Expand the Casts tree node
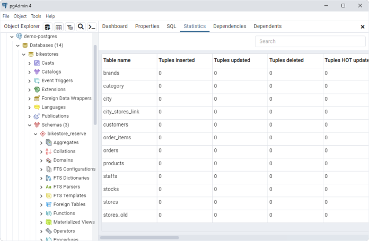The width and height of the screenshot is (369, 241). tap(30, 63)
